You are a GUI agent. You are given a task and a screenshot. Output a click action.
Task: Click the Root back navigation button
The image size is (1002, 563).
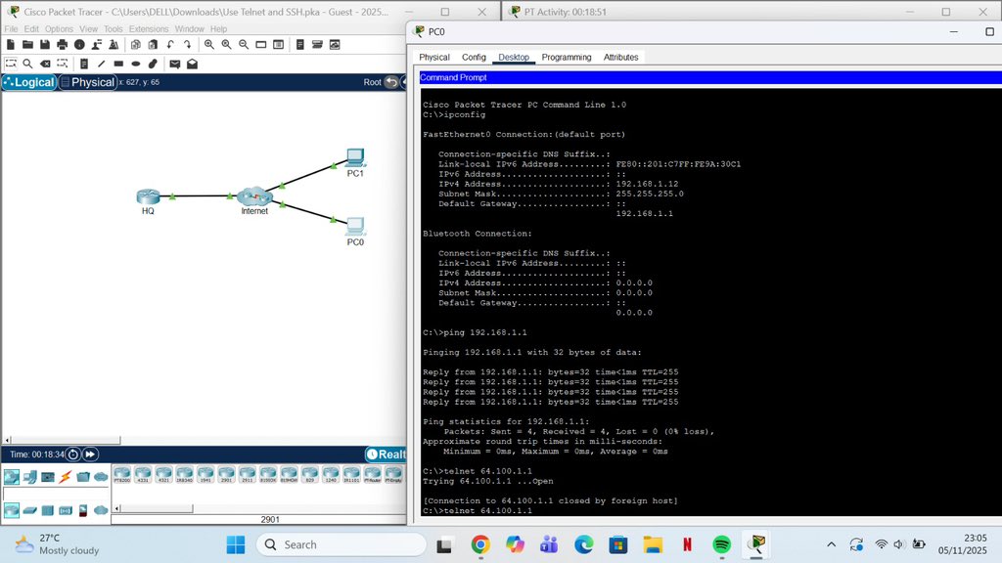pos(391,82)
